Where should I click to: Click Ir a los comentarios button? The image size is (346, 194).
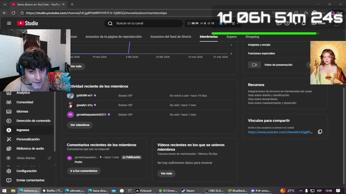point(84,171)
